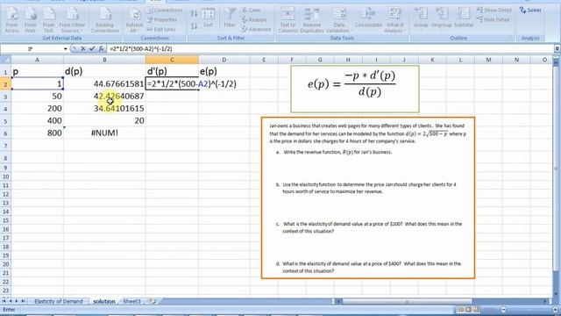Click Hide Detail in Outline group
This screenshot has width=561, height=316.
pos(493,19)
